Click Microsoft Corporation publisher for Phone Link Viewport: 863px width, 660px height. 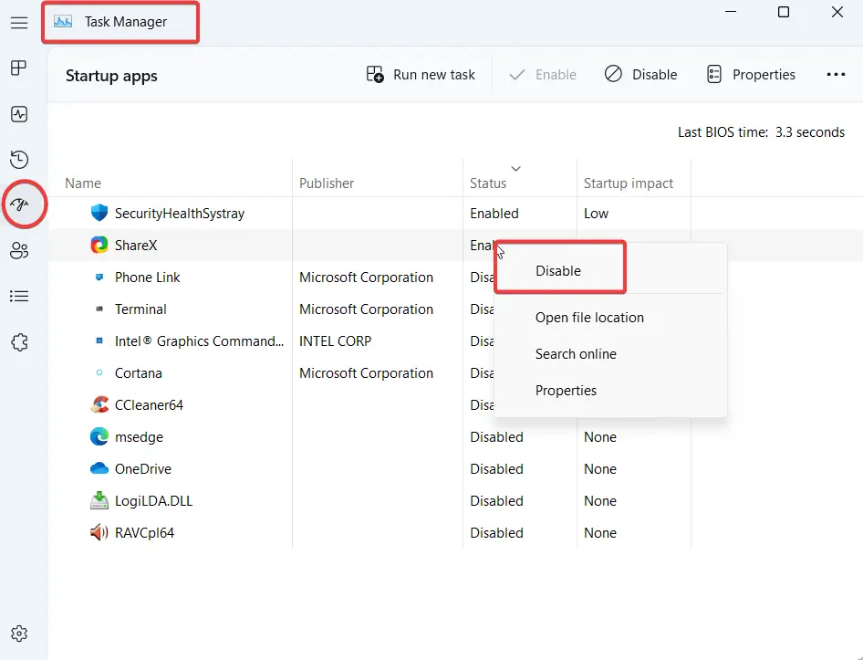tap(366, 278)
